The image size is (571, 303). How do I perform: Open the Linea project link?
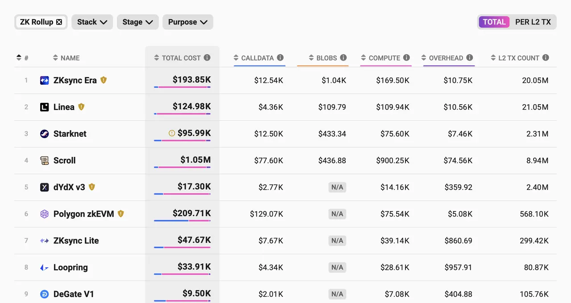(x=64, y=107)
